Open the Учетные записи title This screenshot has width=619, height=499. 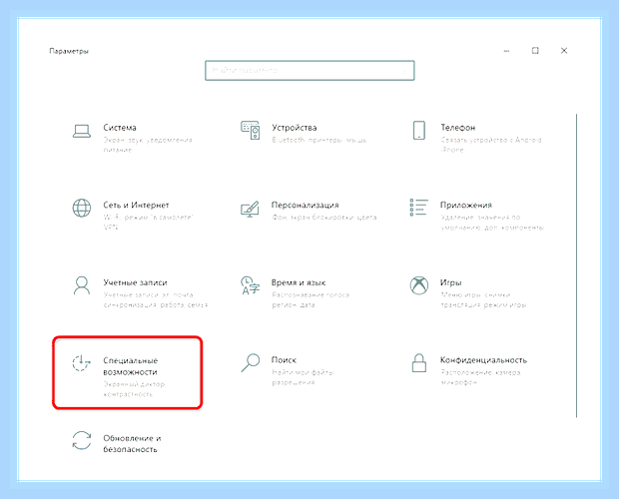point(135,282)
